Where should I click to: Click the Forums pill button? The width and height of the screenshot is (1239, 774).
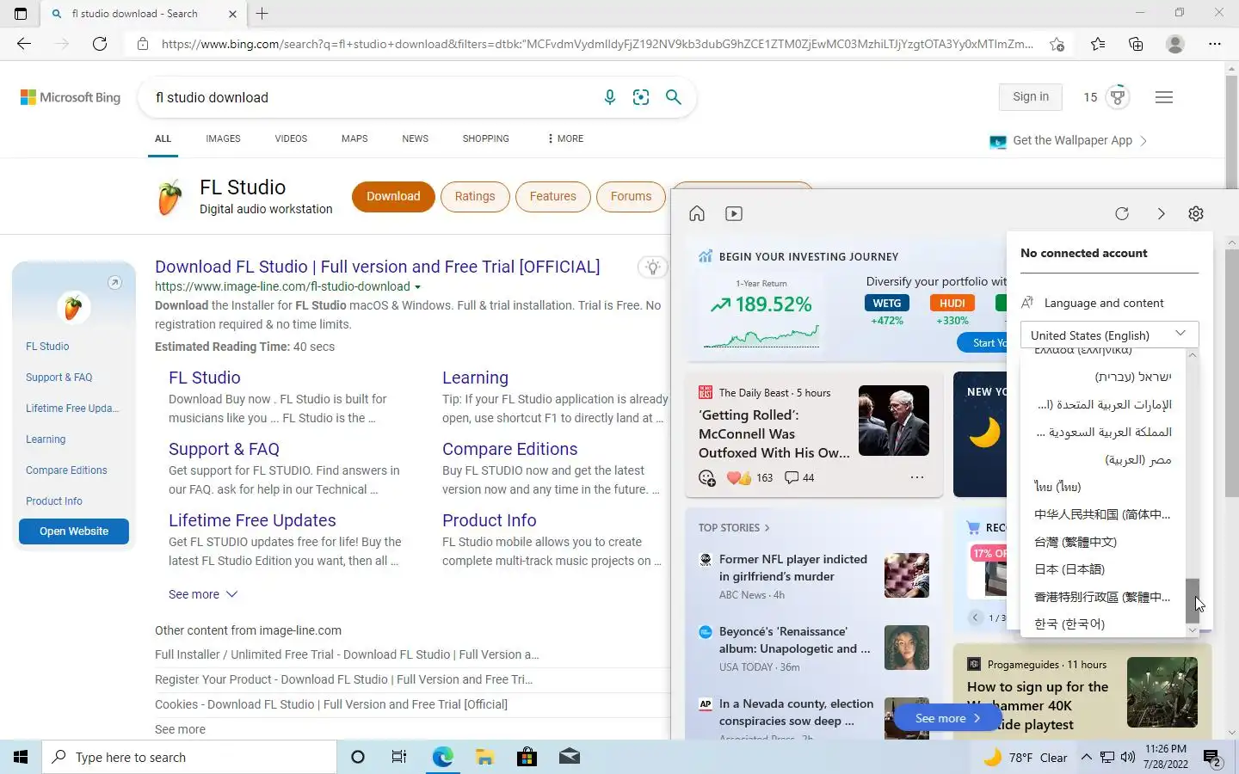[x=631, y=196]
